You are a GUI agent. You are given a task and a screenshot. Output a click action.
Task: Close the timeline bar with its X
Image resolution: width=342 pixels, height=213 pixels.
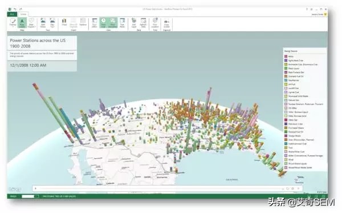point(298,188)
